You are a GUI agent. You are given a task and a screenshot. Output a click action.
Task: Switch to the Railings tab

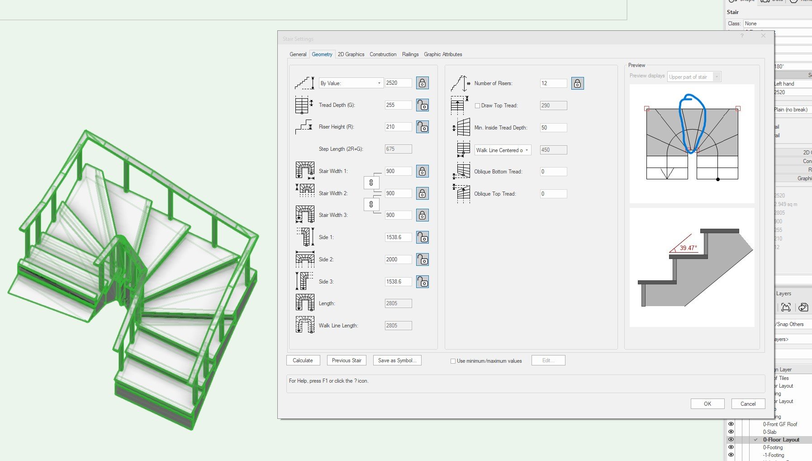[410, 54]
